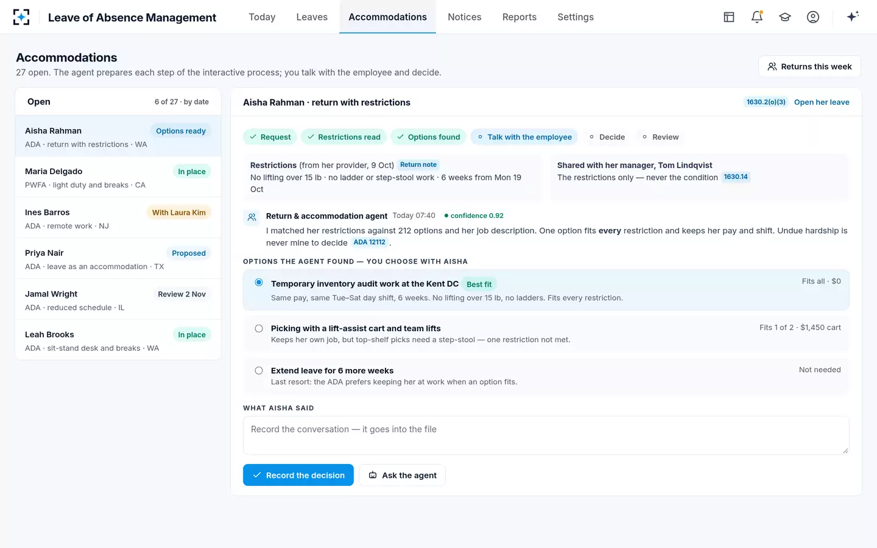Select Temporary inventory audit work option

pos(546,290)
